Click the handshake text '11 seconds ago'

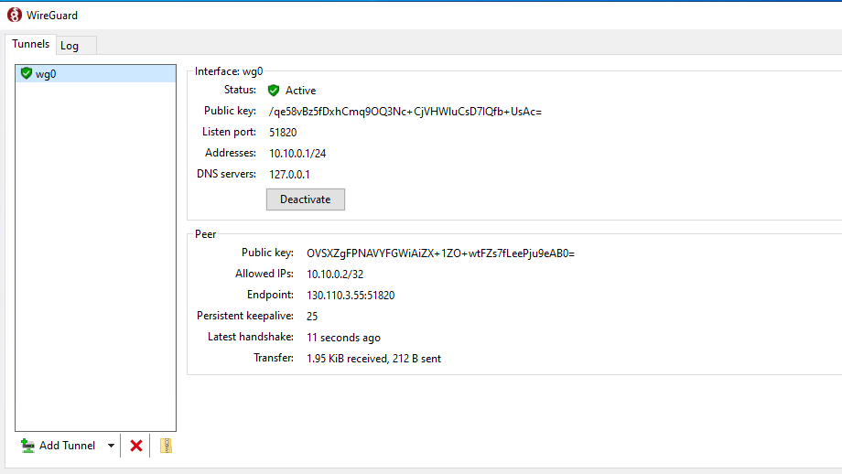click(344, 338)
